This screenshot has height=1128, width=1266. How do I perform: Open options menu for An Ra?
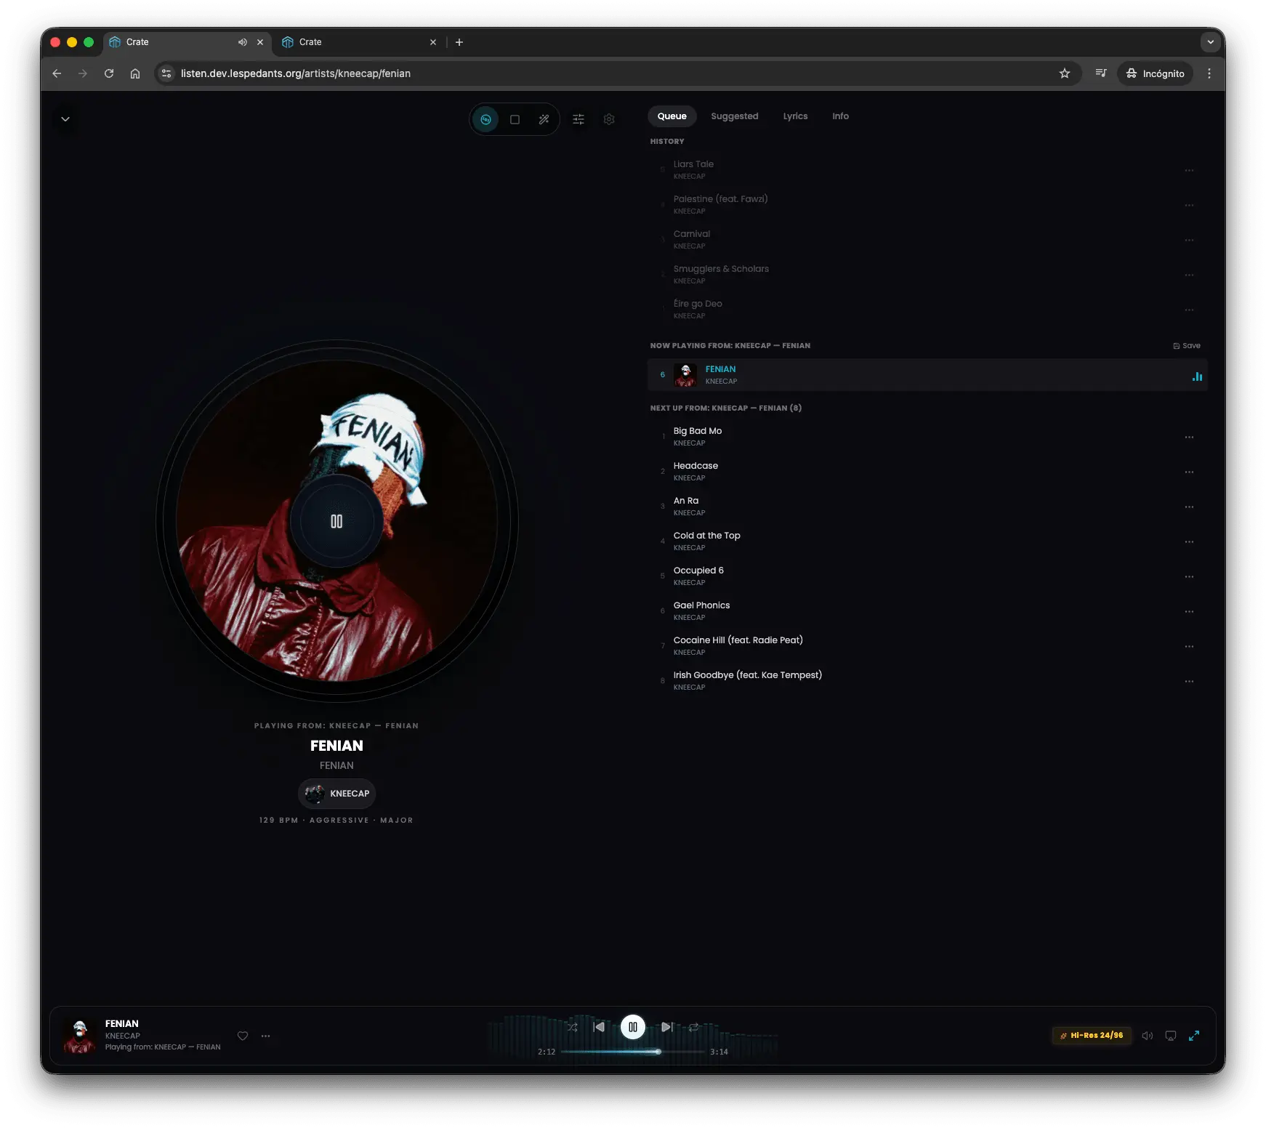pyautogui.click(x=1189, y=507)
